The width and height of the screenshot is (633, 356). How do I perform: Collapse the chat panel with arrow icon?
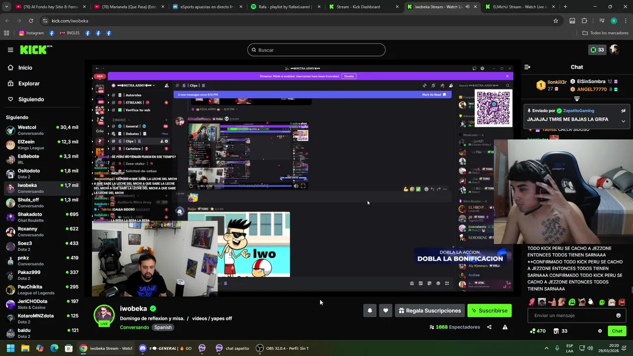(527, 67)
